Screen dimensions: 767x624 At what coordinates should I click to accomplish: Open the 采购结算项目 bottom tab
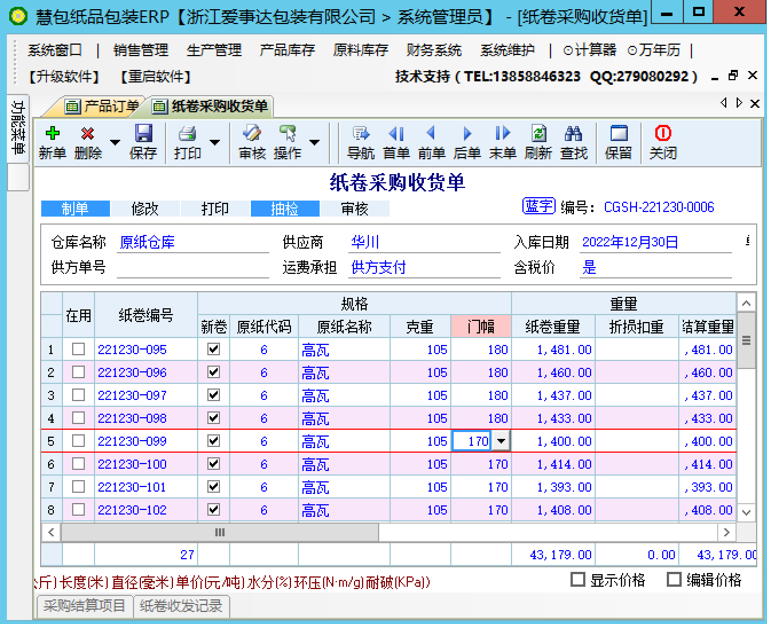(84, 606)
